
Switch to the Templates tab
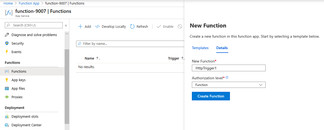[x=200, y=48]
